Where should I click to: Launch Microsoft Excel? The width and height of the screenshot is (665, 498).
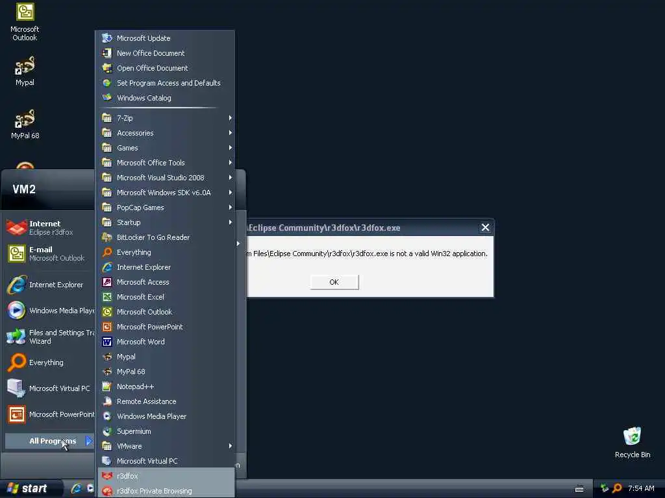166,297
